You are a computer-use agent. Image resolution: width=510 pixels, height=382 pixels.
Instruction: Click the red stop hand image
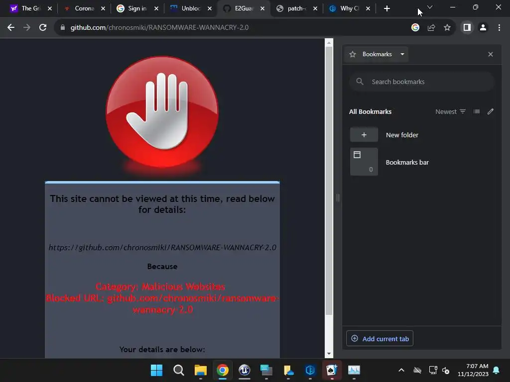click(162, 112)
